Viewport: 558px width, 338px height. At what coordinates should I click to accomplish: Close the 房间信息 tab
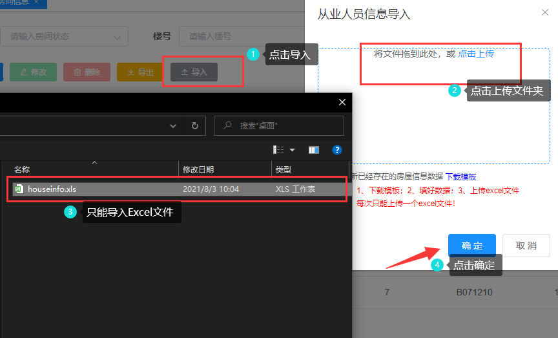pos(36,2)
